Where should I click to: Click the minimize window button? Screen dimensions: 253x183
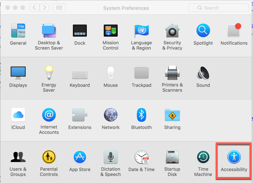pos(15,8)
